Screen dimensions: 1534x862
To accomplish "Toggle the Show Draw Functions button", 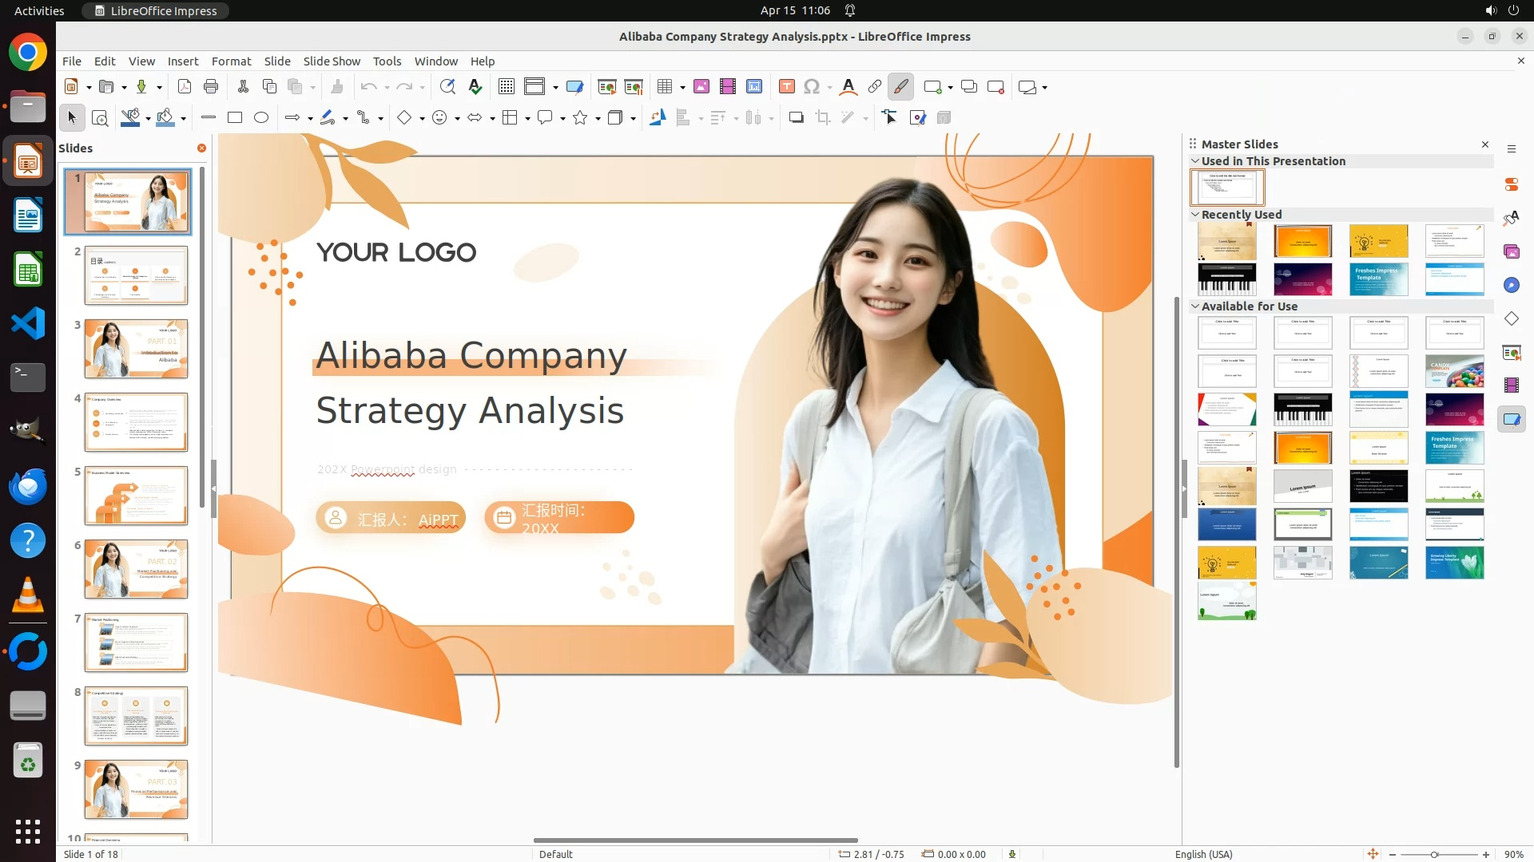I will pyautogui.click(x=900, y=87).
